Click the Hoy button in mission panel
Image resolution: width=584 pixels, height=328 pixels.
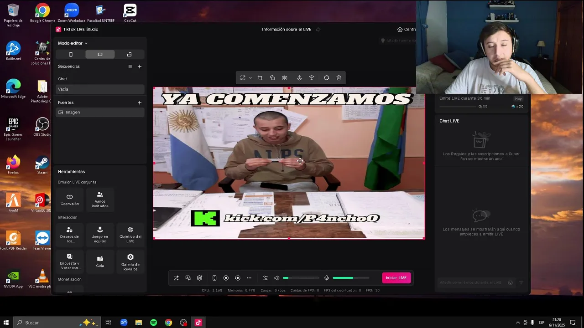pyautogui.click(x=518, y=99)
